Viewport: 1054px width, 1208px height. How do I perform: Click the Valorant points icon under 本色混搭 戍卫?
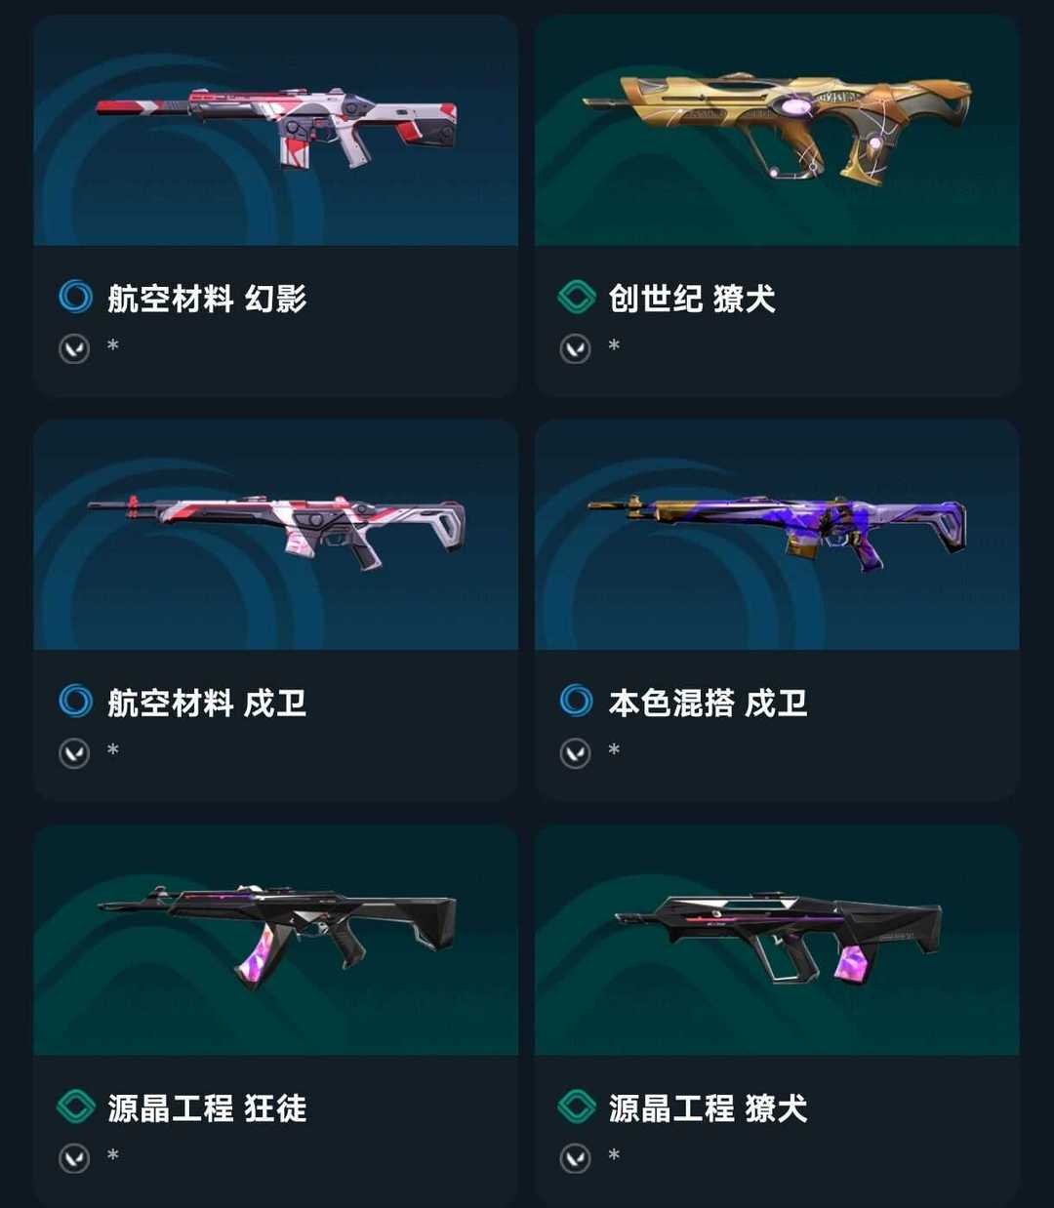coord(575,753)
